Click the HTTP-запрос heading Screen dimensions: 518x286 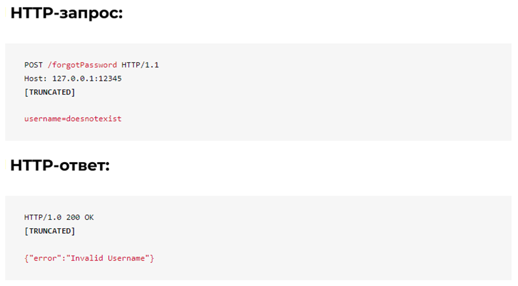tap(67, 13)
